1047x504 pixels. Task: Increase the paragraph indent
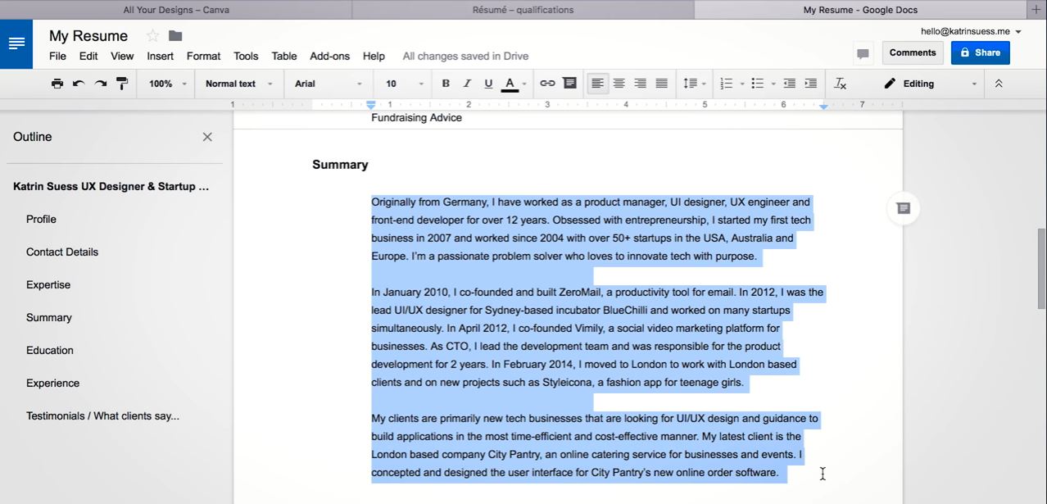pos(811,84)
